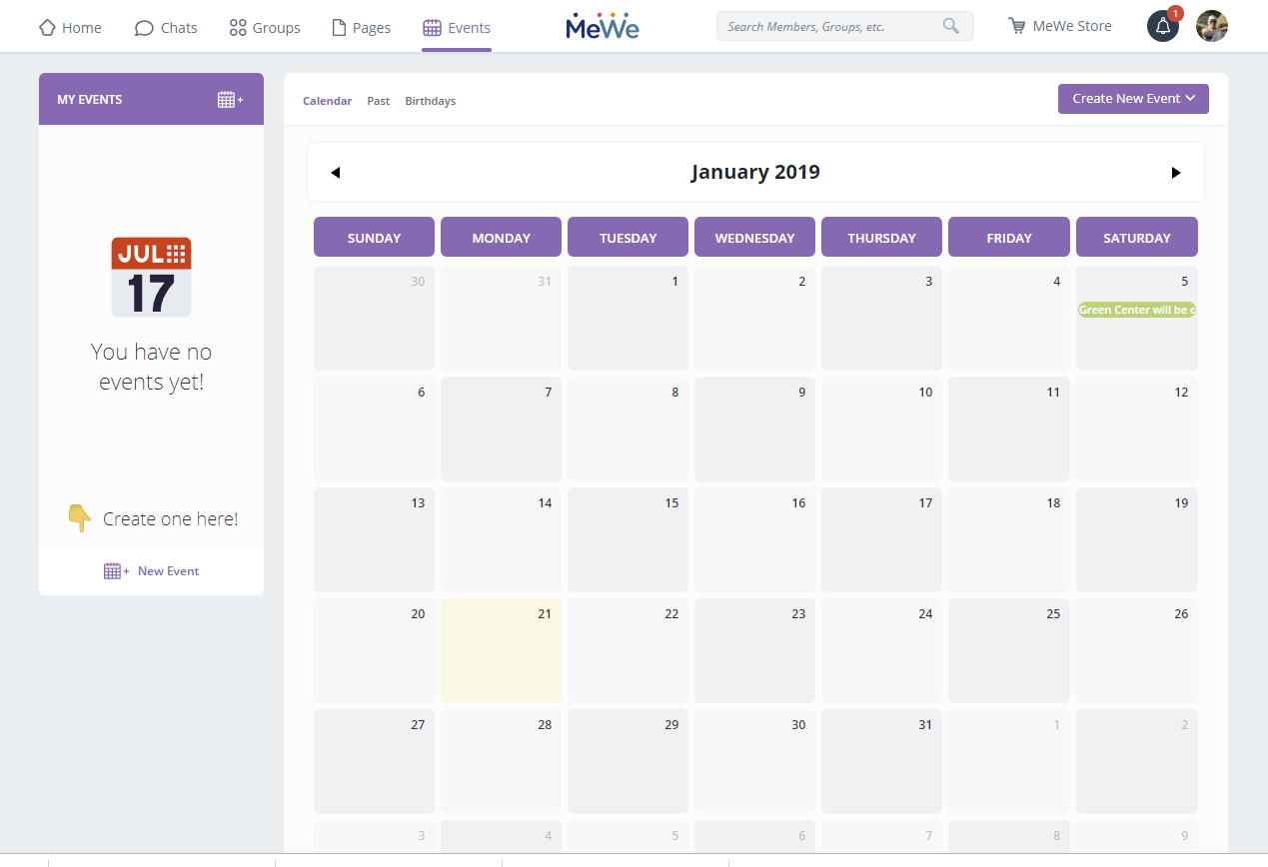Click the January 9 calendar cell
The height and width of the screenshot is (867, 1268).
click(754, 429)
